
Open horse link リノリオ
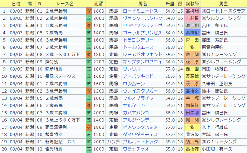click(132, 69)
